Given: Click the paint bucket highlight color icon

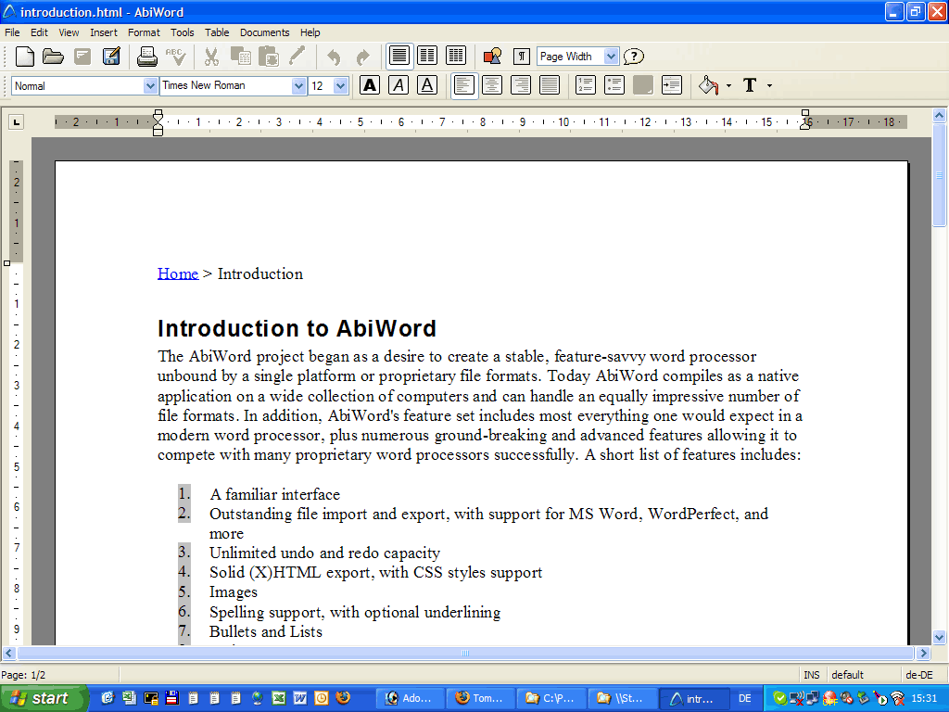Looking at the screenshot, I should click(x=709, y=85).
